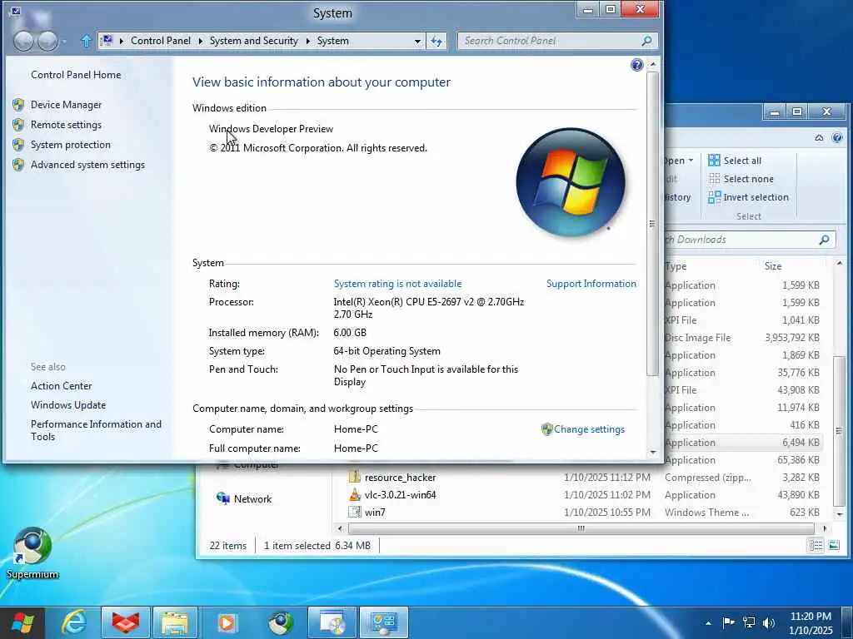
Task: Expand arrow after System and Security breadcrumb
Action: (307, 41)
